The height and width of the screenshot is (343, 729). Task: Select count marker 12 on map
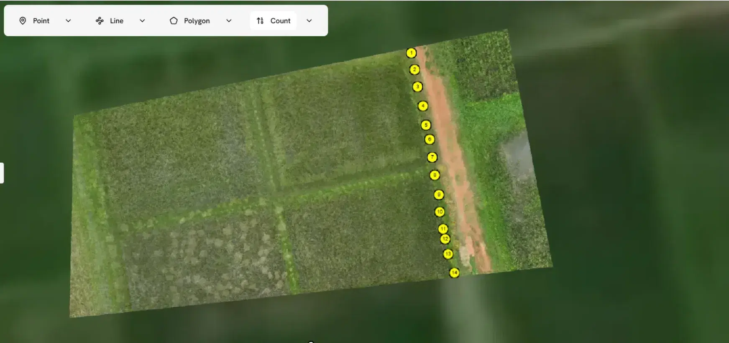[445, 239]
